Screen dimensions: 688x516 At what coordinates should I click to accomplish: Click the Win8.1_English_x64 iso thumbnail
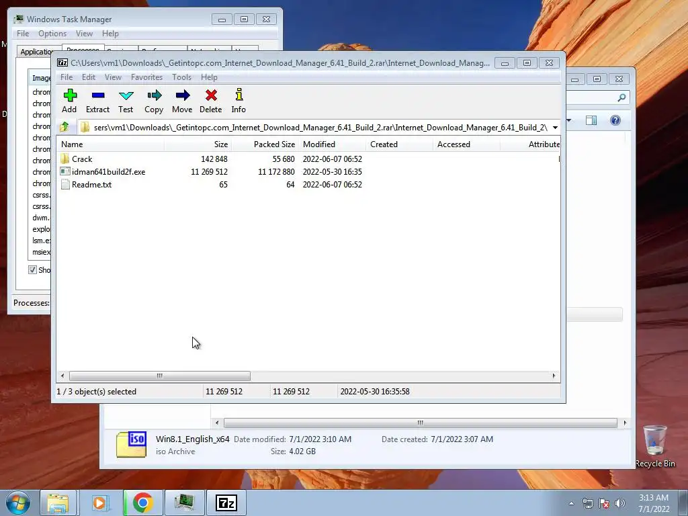tap(131, 445)
